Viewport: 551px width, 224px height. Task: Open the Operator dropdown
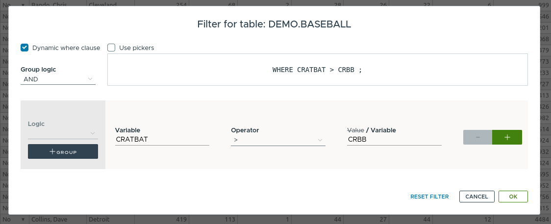click(278, 140)
